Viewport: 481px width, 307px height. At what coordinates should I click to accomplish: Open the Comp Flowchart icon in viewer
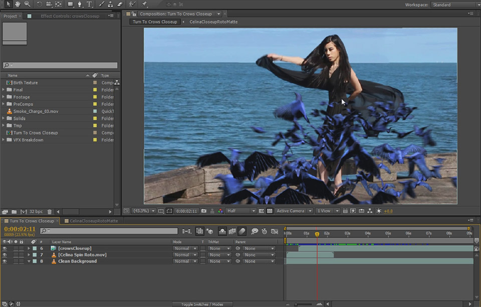[x=370, y=211]
